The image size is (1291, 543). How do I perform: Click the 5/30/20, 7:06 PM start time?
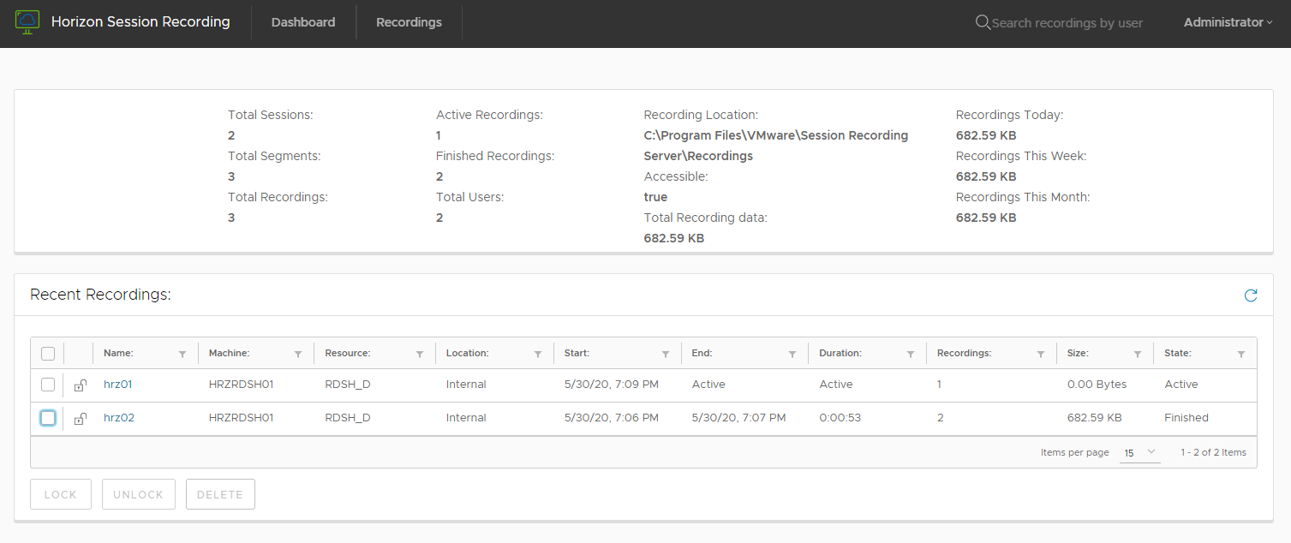[611, 418]
